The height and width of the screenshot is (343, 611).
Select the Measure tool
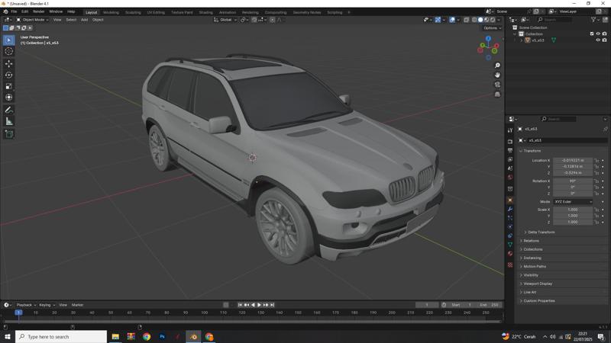[9, 121]
